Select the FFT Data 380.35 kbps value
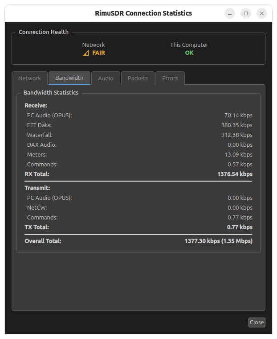Screen dimensions: 277x339 pos(237,125)
